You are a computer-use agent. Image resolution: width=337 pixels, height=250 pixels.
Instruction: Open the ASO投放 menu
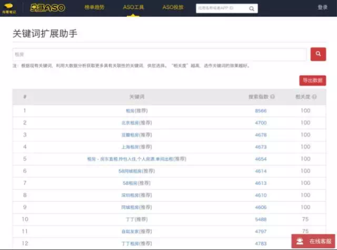[x=172, y=8]
